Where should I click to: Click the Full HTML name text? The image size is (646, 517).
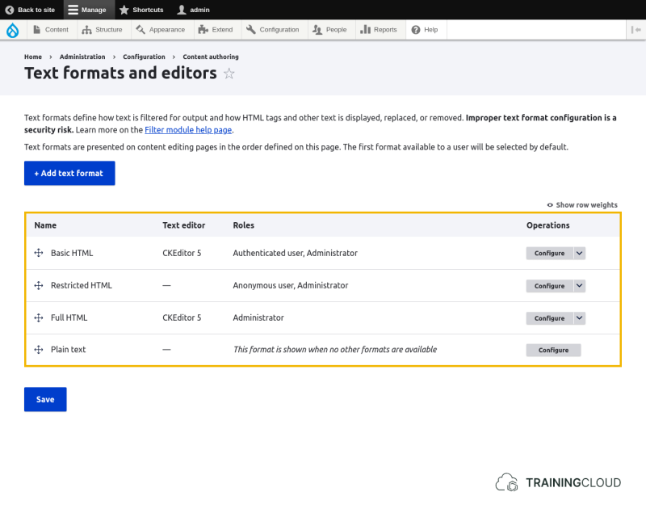point(69,317)
